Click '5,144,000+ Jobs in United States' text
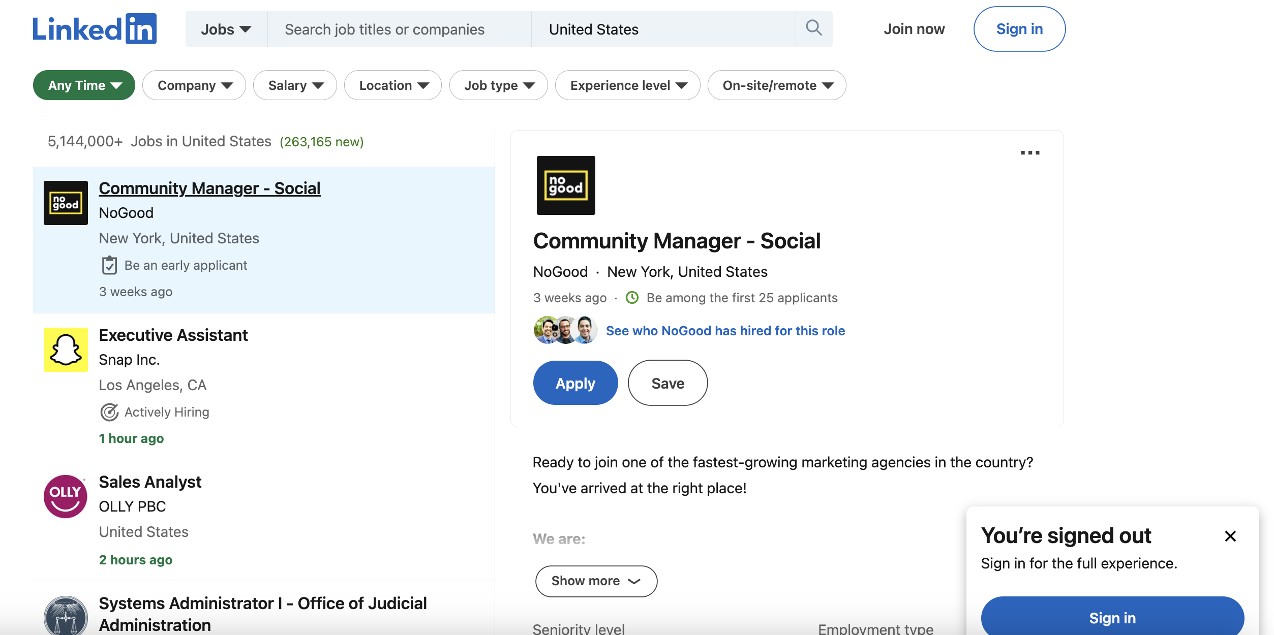Screen dimensions: 1274x635 [160, 141]
